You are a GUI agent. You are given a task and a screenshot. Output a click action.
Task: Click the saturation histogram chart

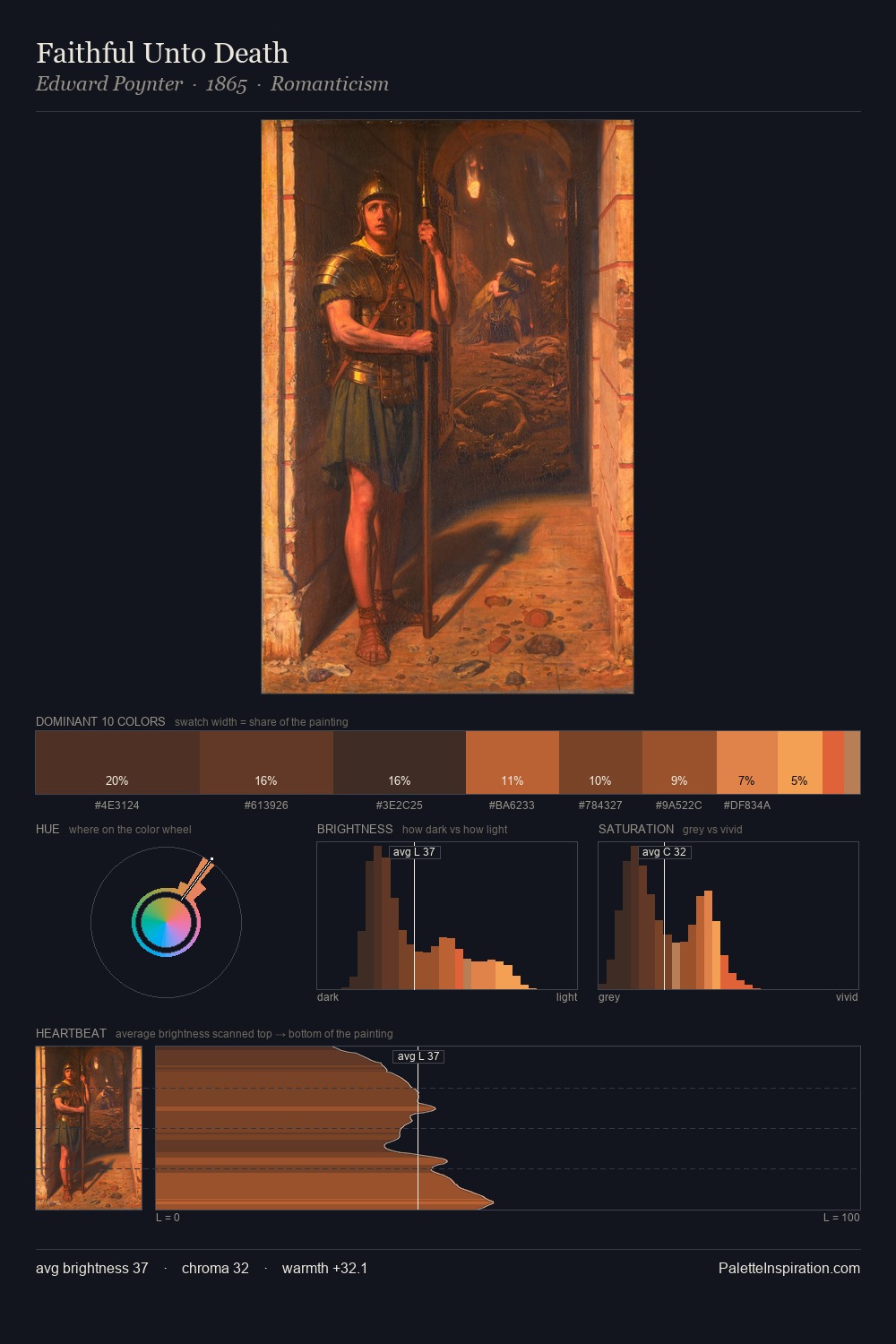(x=728, y=916)
